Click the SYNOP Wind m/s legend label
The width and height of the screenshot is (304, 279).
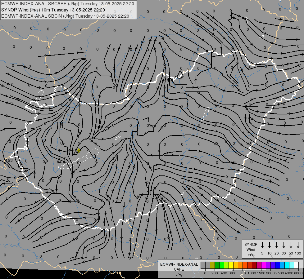[251, 249]
